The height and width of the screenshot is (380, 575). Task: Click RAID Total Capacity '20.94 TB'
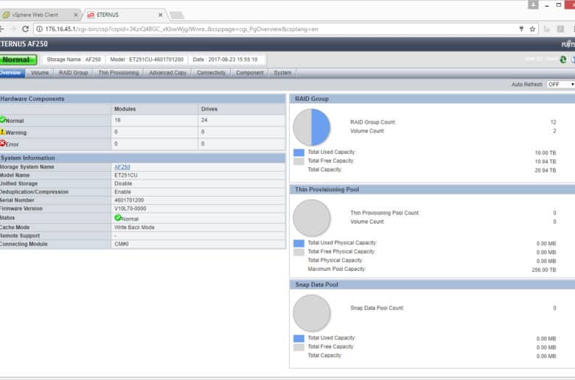(546, 170)
